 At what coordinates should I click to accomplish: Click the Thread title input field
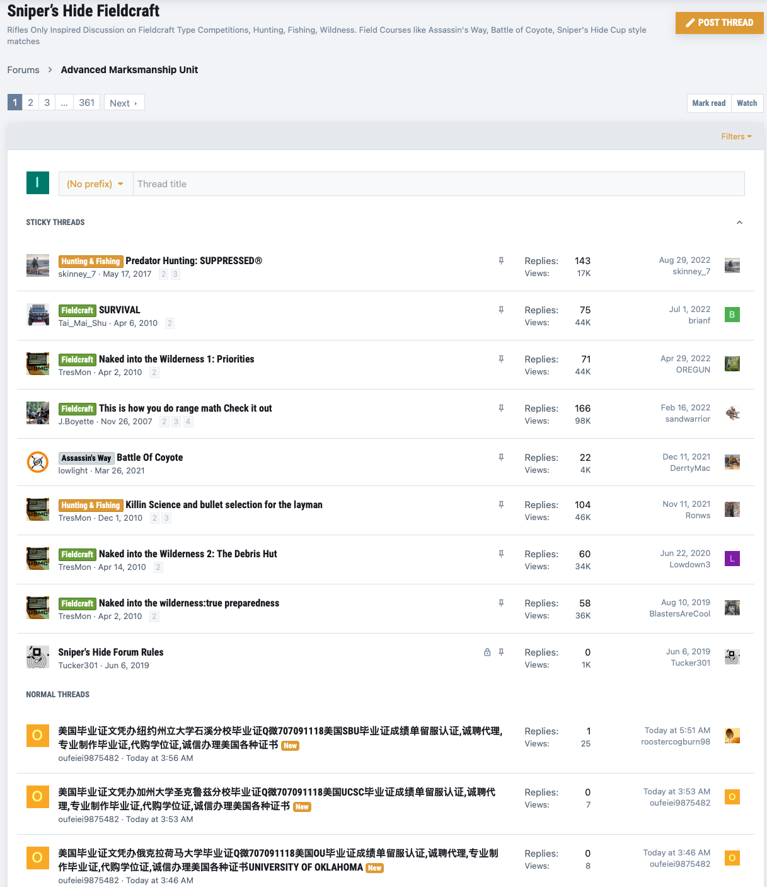click(x=438, y=184)
